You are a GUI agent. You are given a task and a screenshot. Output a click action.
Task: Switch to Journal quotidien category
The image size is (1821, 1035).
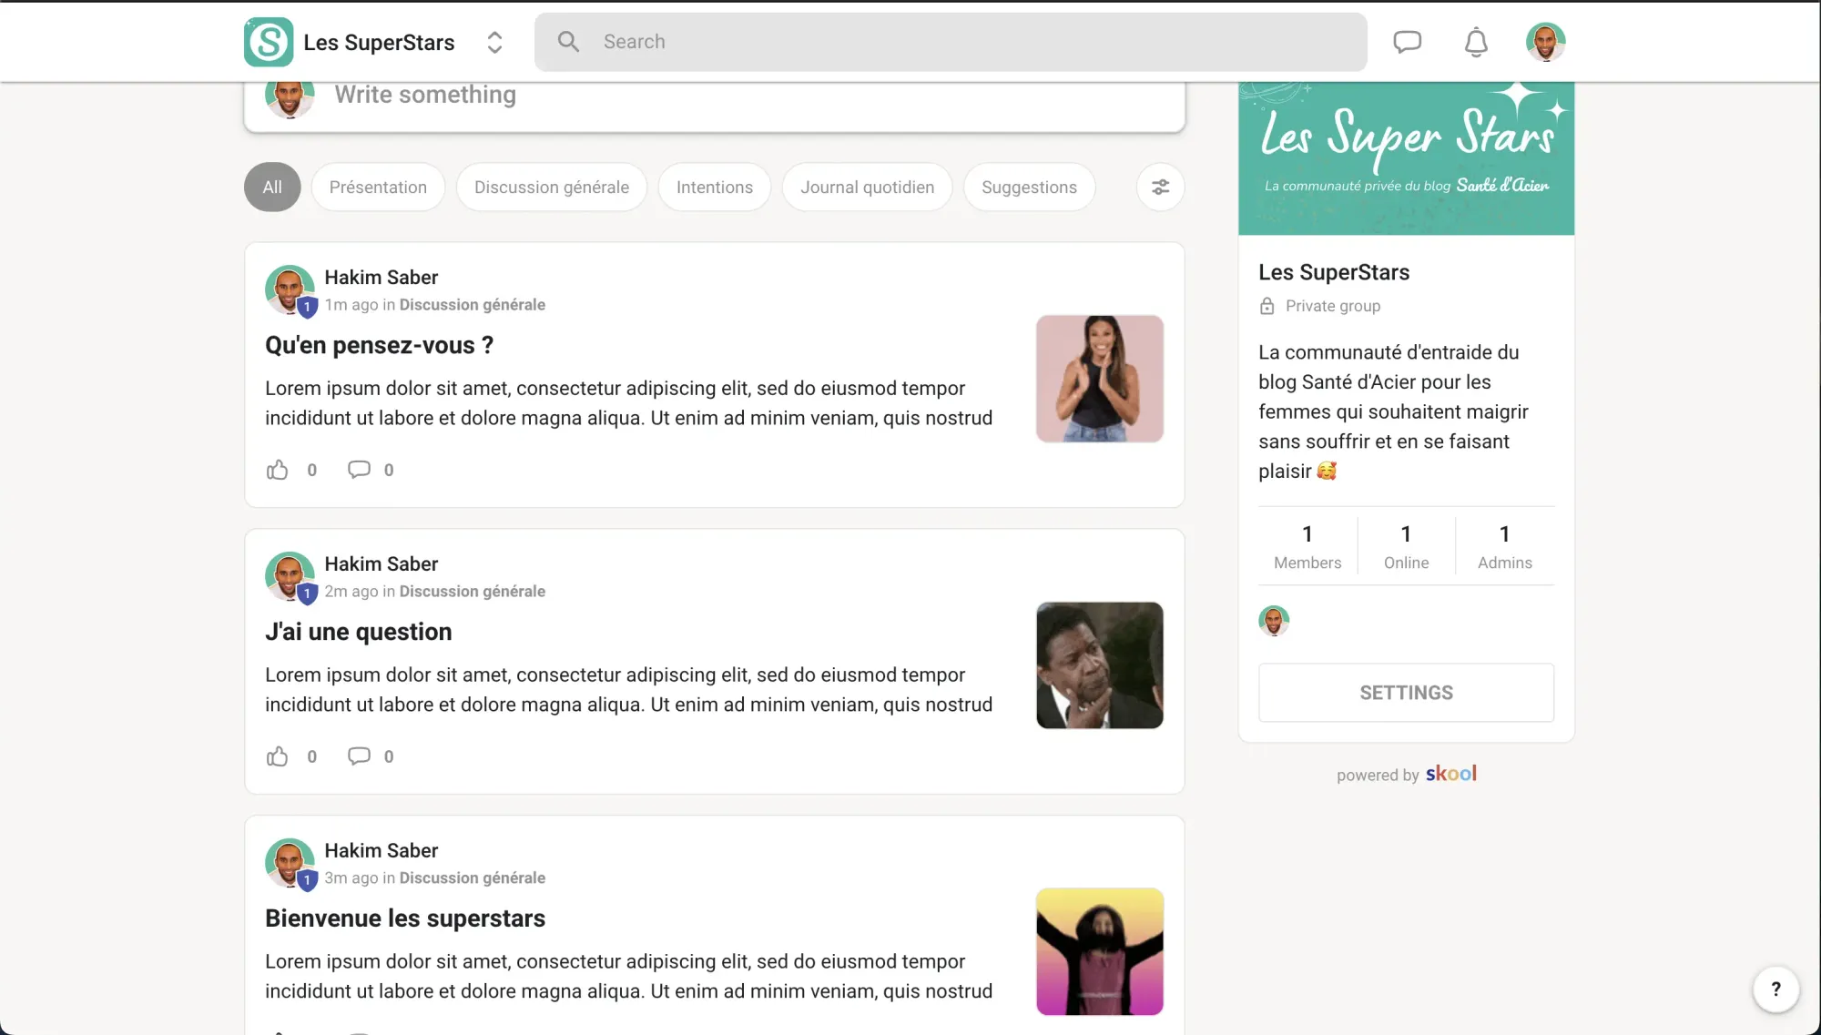tap(867, 187)
